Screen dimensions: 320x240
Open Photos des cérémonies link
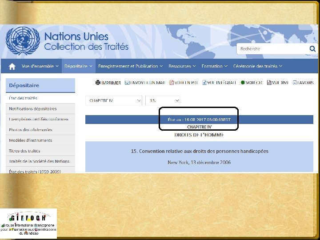click(40, 130)
